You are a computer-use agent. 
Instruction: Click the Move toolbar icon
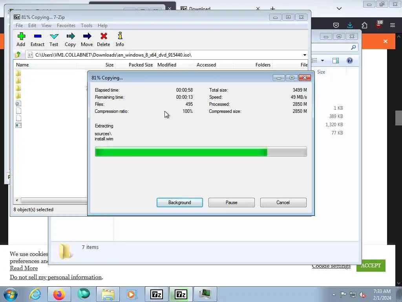(x=87, y=39)
